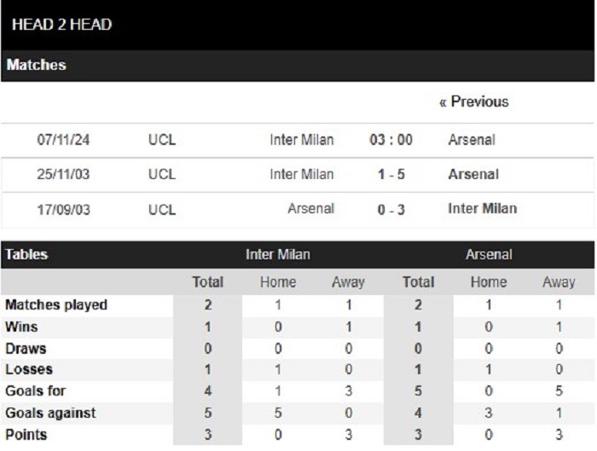This screenshot has height=451, width=597.
Task: Select the Matches section header
Action: 36,65
